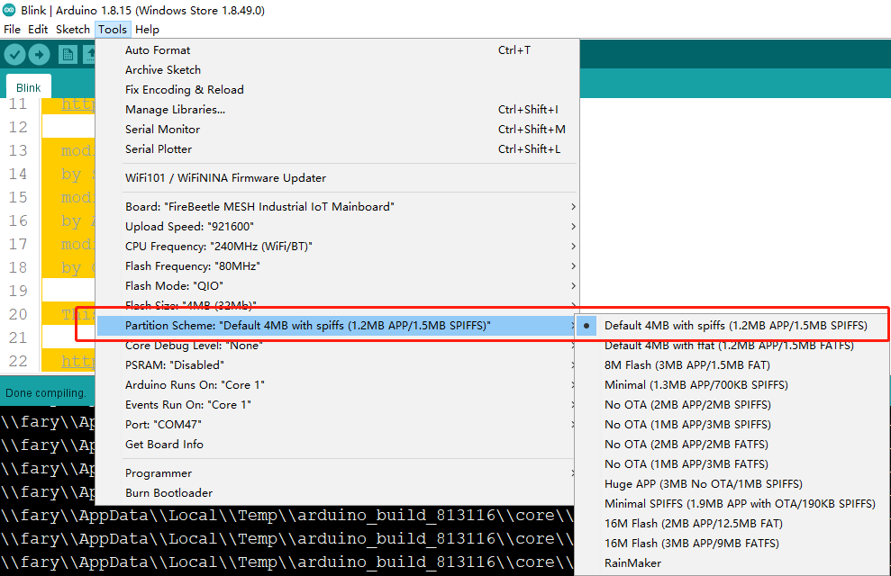Select Default 4MB with ffat partition
This screenshot has width=891, height=576.
click(x=732, y=346)
